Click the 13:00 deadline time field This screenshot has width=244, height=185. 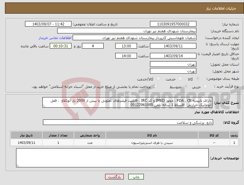(126, 46)
